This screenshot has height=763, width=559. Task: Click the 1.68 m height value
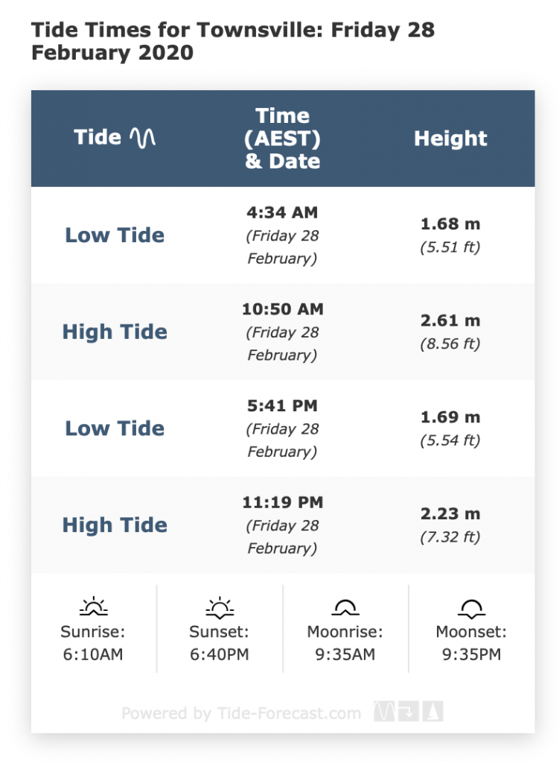click(x=450, y=224)
